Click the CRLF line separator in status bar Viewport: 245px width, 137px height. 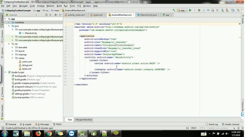coord(194,128)
